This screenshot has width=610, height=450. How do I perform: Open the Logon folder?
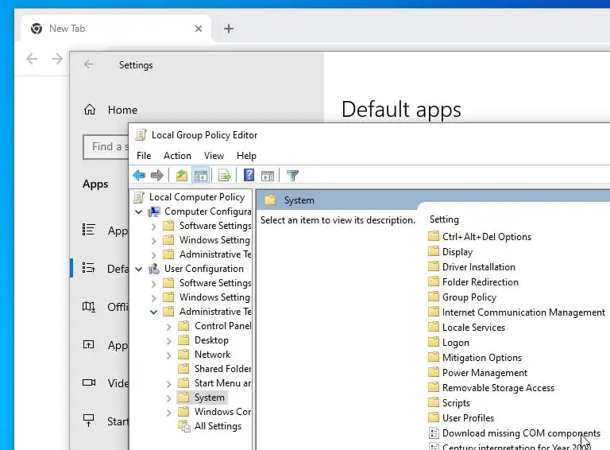coord(449,343)
